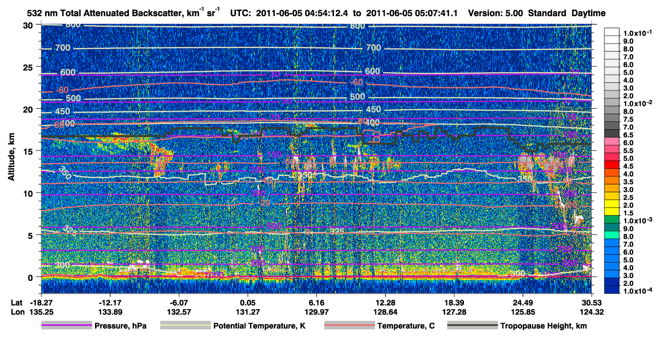Viewport: 657px width, 337px height.
Task: Click the 'Altitude, km' axis label
Action: click(11, 158)
